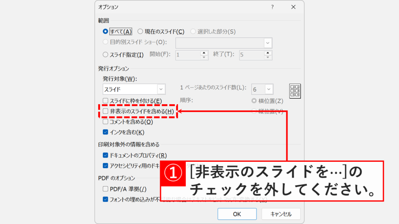
Task: Uncheck the フォントの埋め込み option
Action: click(x=105, y=199)
